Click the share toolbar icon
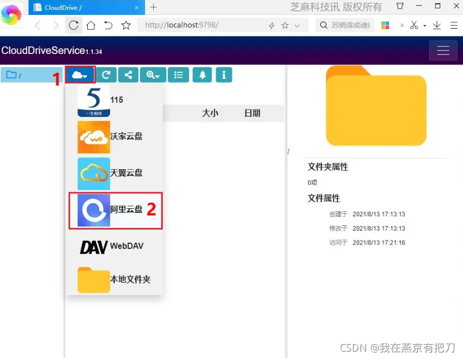Viewport: 463px width, 358px height. pyautogui.click(x=128, y=75)
